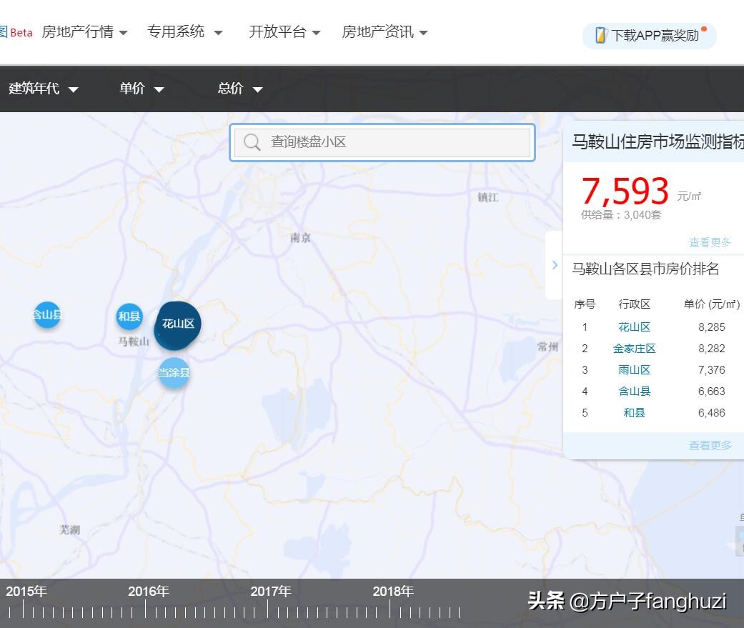Screen dimensions: 744x628
Task: Open the 开放平台 menu
Action: tap(279, 32)
